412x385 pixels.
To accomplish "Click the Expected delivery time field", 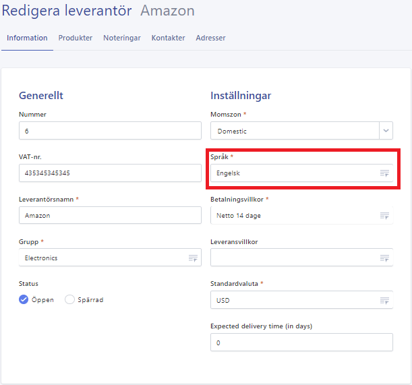I will (x=301, y=343).
